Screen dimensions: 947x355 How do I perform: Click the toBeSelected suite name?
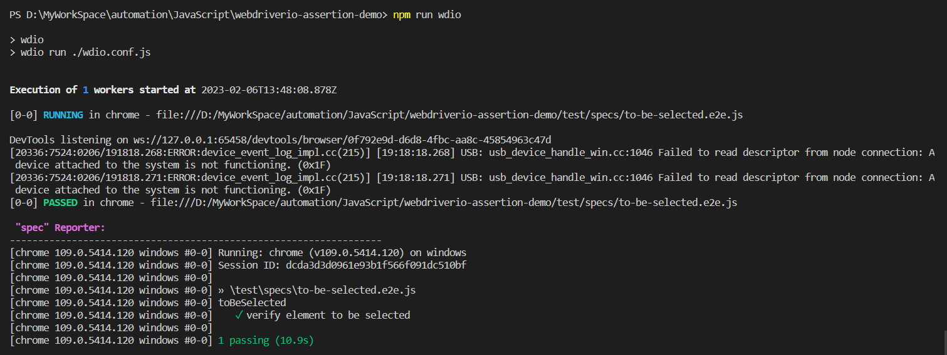pos(252,302)
